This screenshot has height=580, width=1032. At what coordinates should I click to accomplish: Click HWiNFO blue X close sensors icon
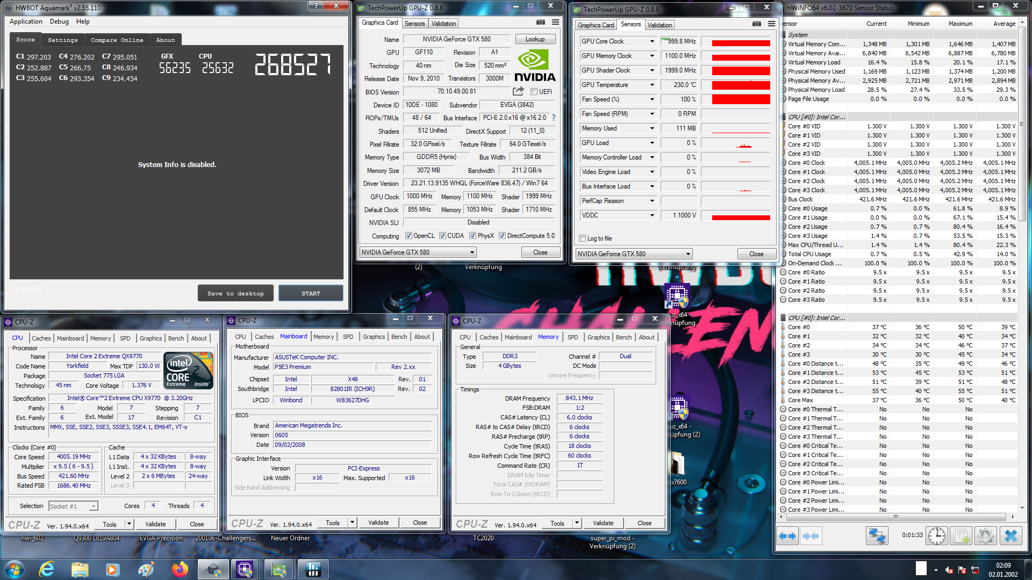1011,536
